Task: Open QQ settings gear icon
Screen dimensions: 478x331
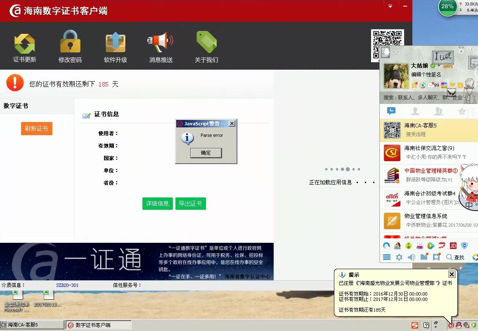Action: [399, 257]
